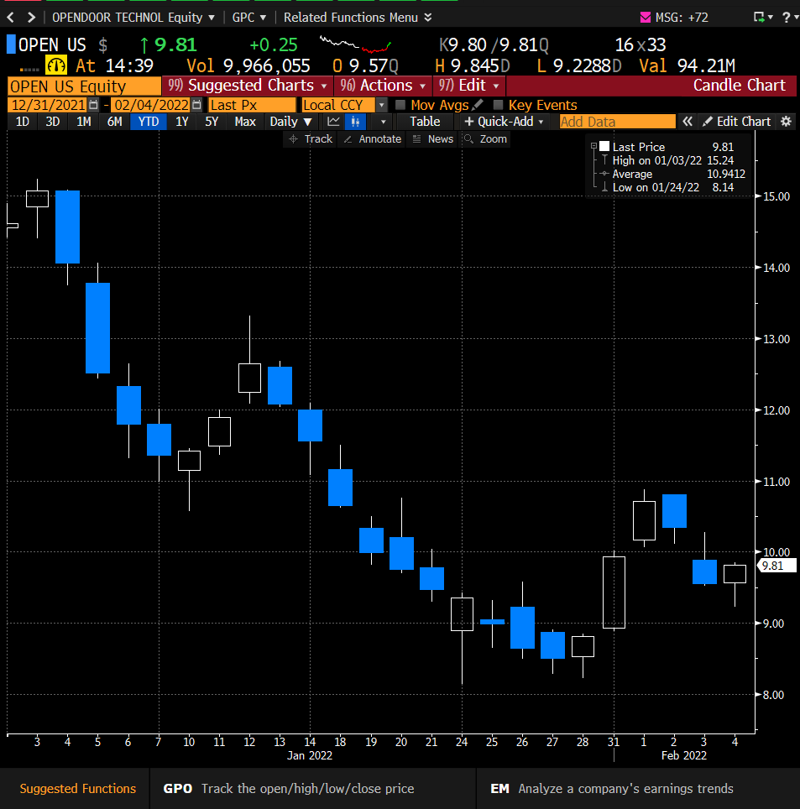Image resolution: width=800 pixels, height=809 pixels.
Task: Click the Suggested Functions label
Action: pos(78,788)
